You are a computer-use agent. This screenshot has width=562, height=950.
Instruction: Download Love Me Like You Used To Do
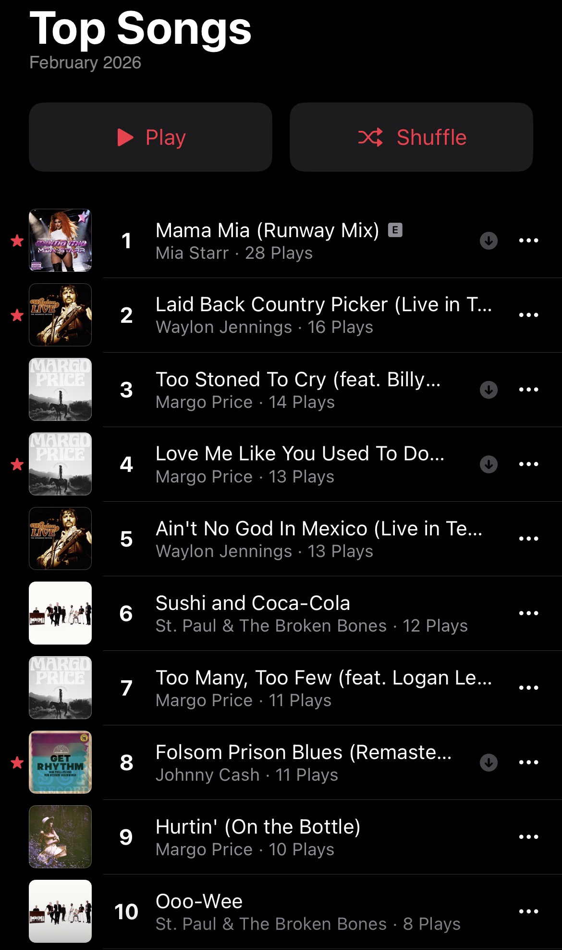[x=489, y=464]
